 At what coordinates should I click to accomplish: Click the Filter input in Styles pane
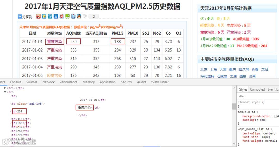(x=258, y=96)
